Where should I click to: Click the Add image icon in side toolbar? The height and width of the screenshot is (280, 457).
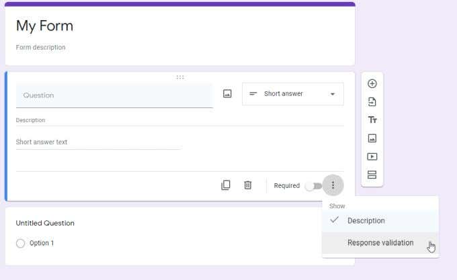click(x=372, y=138)
